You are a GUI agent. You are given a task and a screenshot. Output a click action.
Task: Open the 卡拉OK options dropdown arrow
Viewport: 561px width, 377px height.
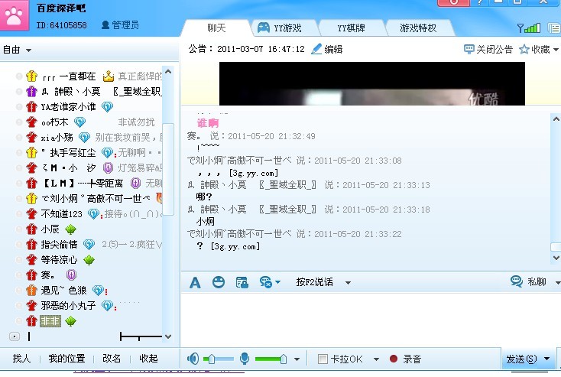(376, 359)
